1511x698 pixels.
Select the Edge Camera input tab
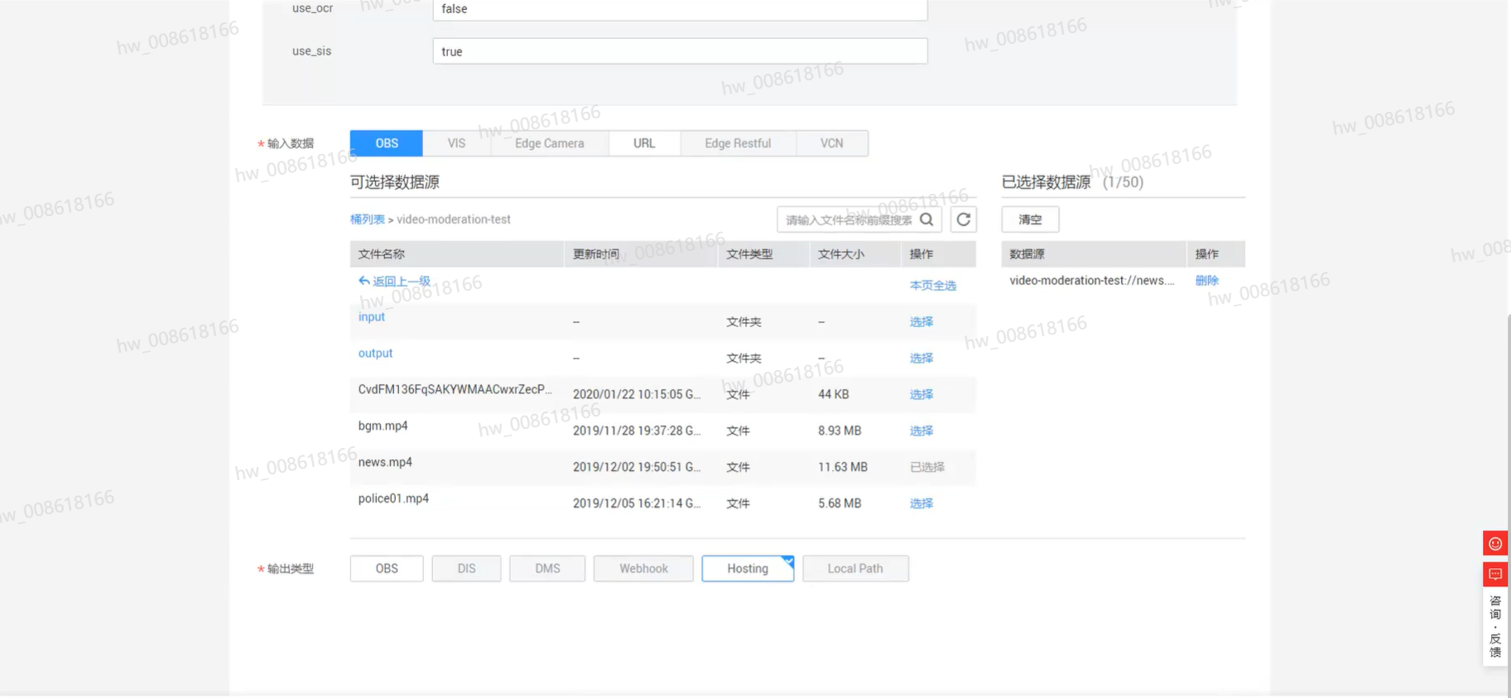tap(550, 143)
